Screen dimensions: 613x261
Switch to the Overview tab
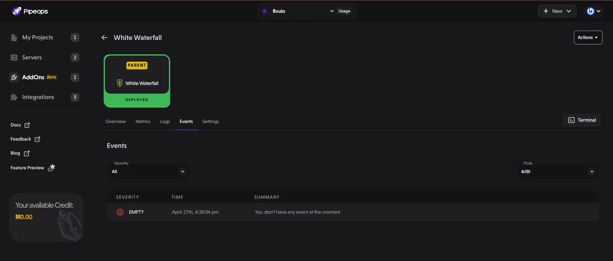coord(115,121)
